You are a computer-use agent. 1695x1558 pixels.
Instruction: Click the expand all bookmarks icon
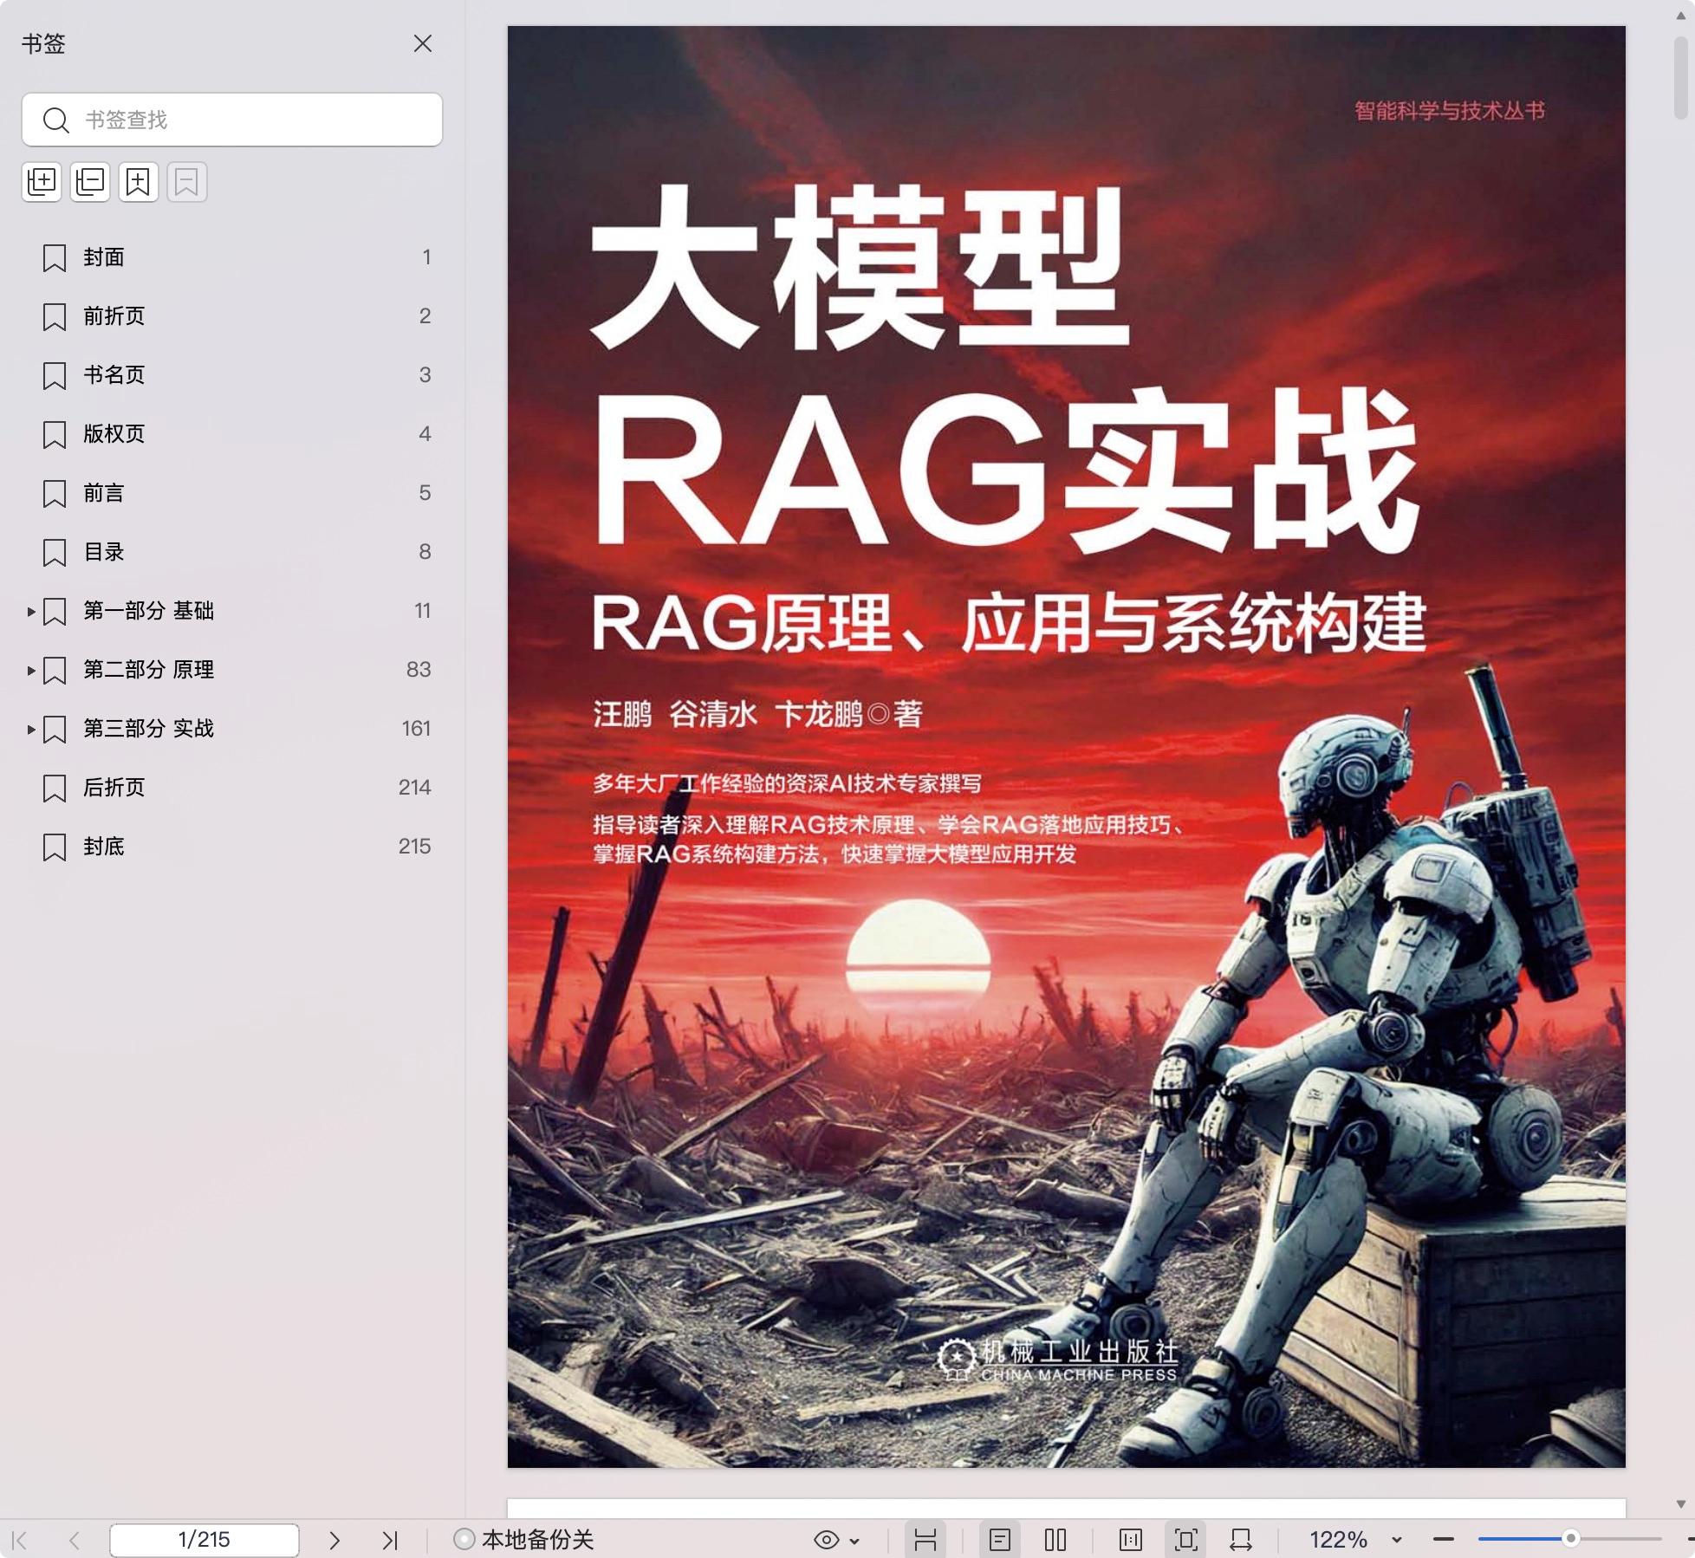[x=42, y=182]
